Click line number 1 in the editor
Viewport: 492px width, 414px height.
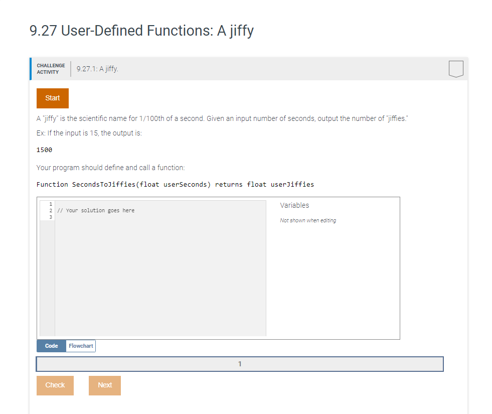coord(49,204)
